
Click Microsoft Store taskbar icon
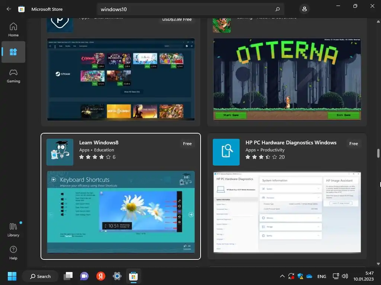point(133,276)
